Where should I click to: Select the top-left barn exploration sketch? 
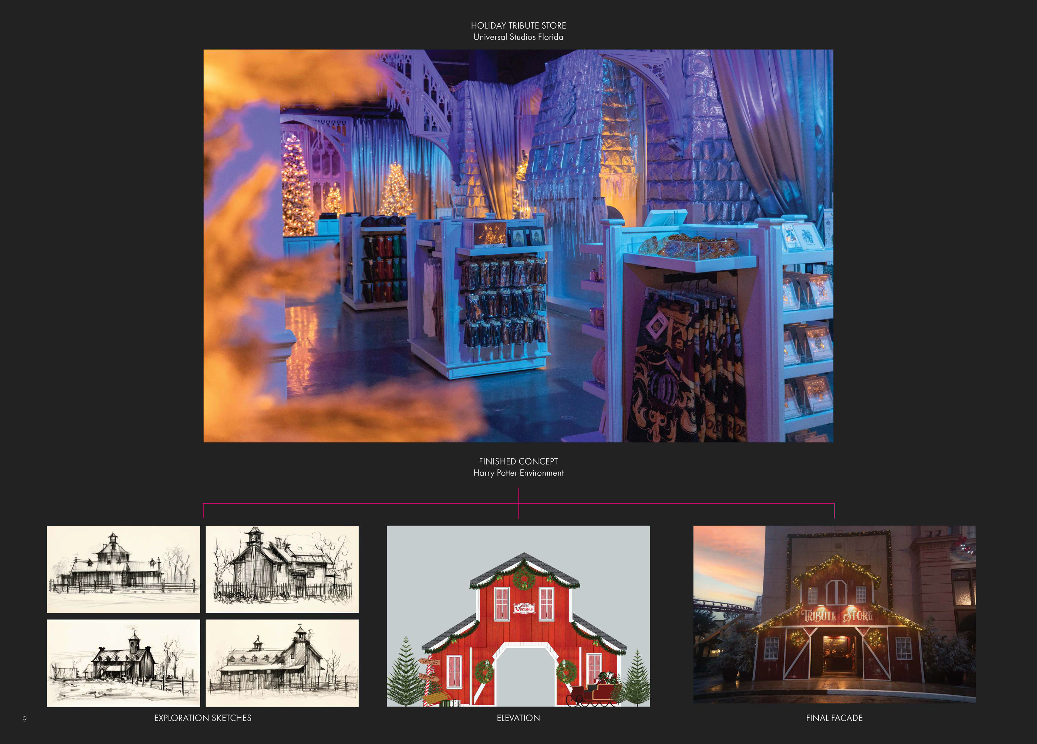123,569
